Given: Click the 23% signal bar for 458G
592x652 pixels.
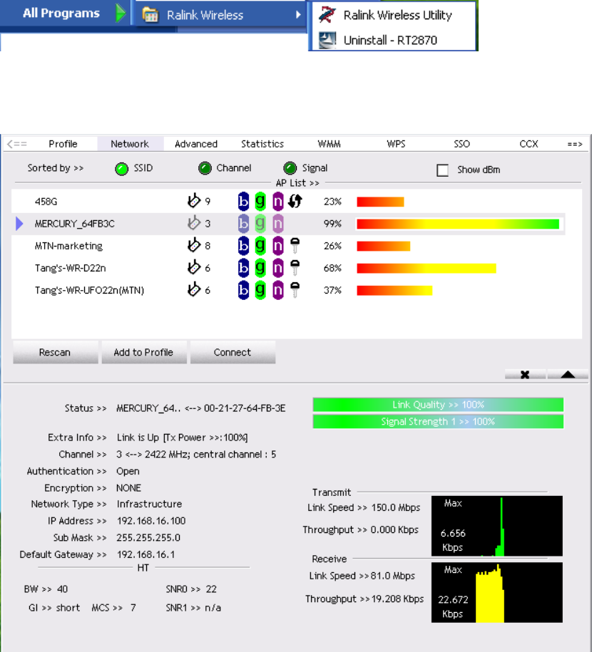Looking at the screenshot, I should pos(380,202).
